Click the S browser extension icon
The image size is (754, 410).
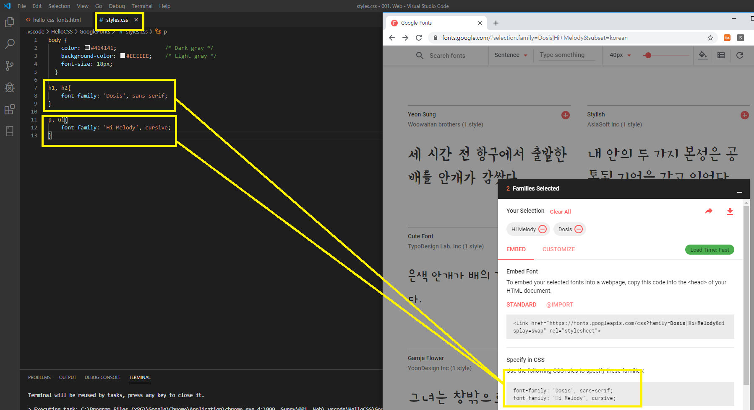tap(741, 38)
